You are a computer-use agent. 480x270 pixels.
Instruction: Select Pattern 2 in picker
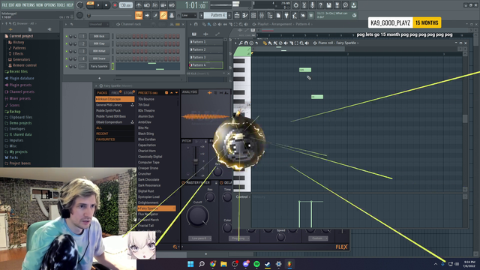(x=206, y=49)
